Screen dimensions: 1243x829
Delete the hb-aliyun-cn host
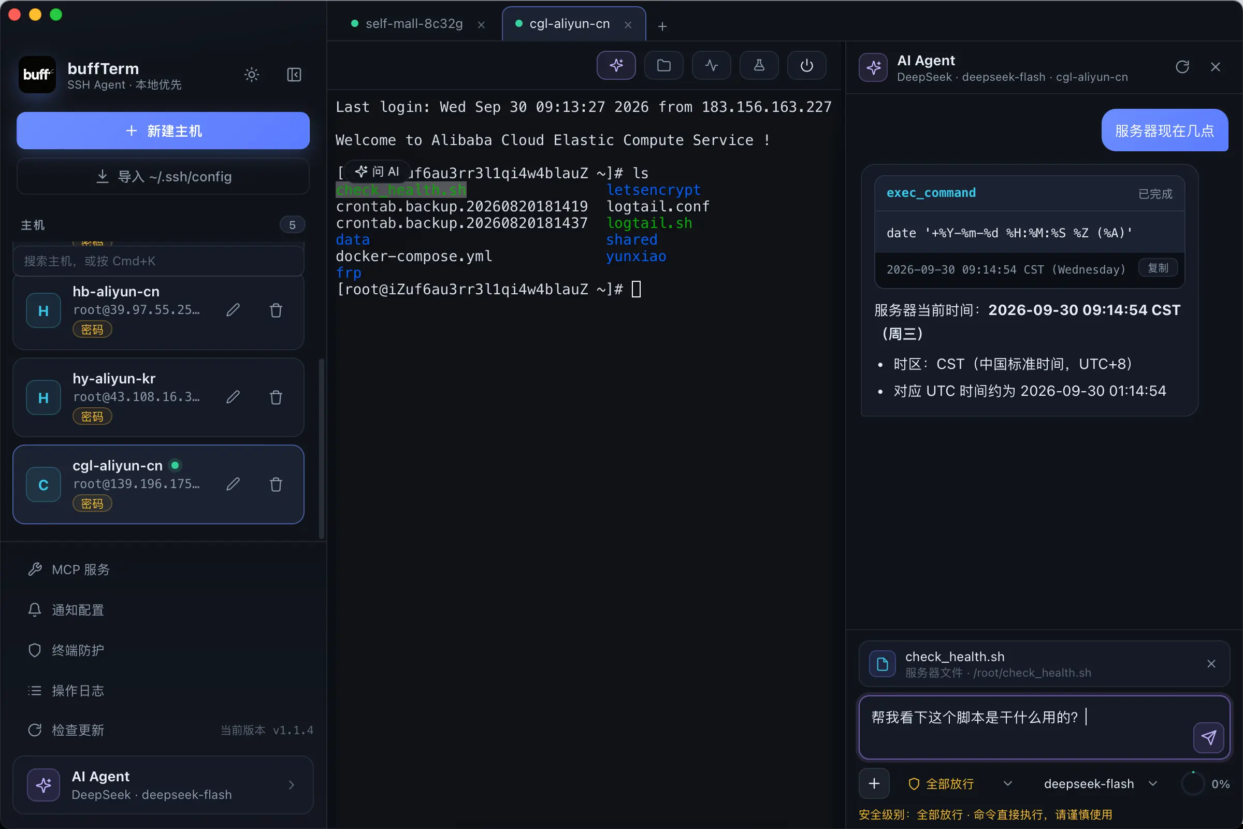[x=276, y=310]
